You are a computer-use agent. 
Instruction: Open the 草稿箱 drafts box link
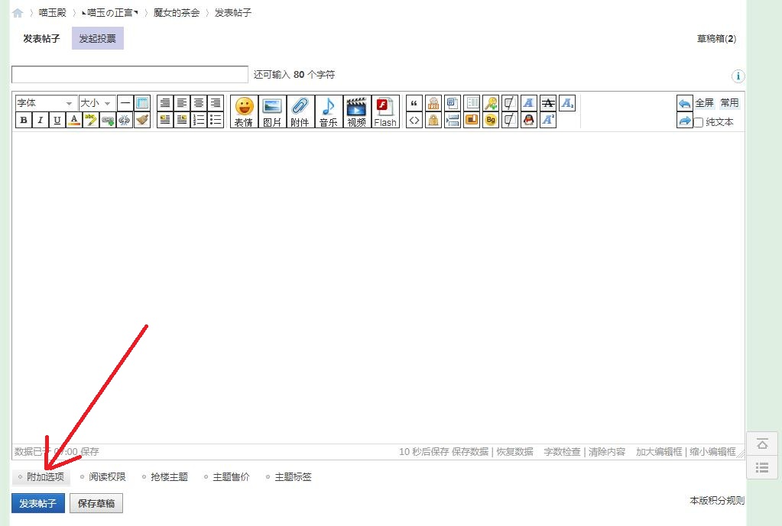point(715,38)
